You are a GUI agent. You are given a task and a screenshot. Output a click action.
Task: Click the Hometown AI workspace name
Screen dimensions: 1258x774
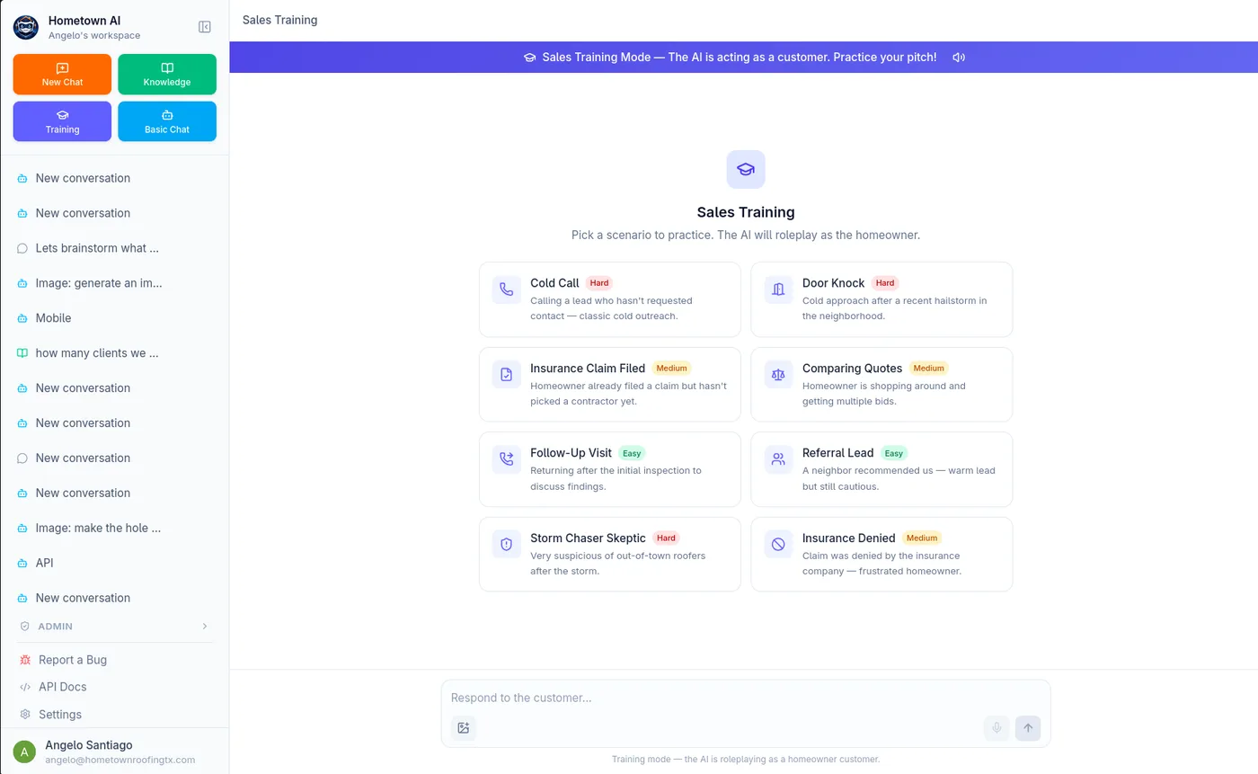[84, 20]
